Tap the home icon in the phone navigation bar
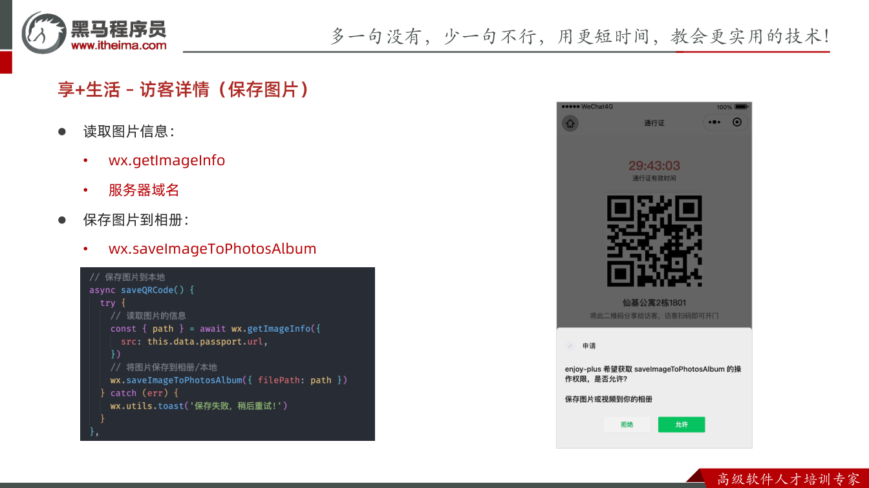 coord(570,123)
